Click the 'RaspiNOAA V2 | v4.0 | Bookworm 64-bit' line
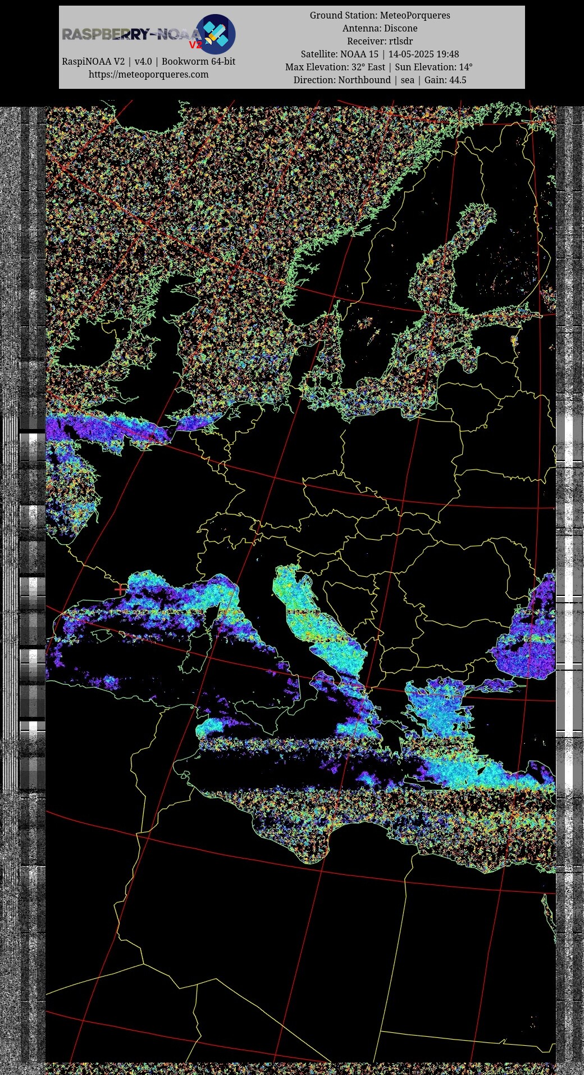Image resolution: width=584 pixels, height=1075 pixels. point(148,61)
